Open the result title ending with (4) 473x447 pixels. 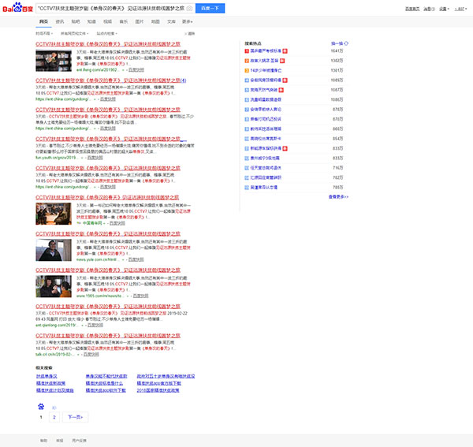tap(111, 80)
